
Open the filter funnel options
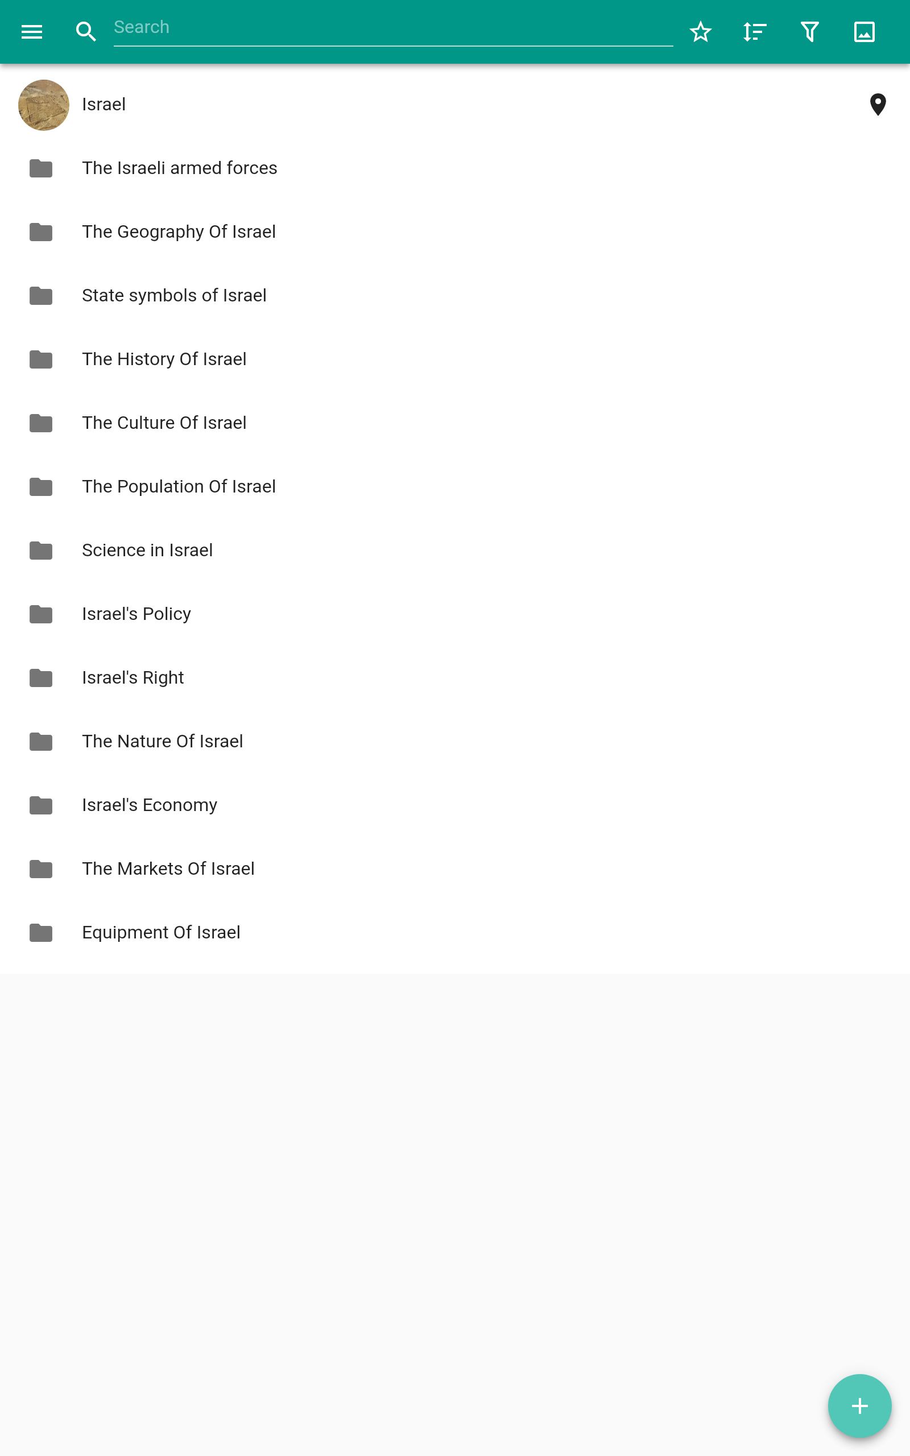(x=809, y=32)
